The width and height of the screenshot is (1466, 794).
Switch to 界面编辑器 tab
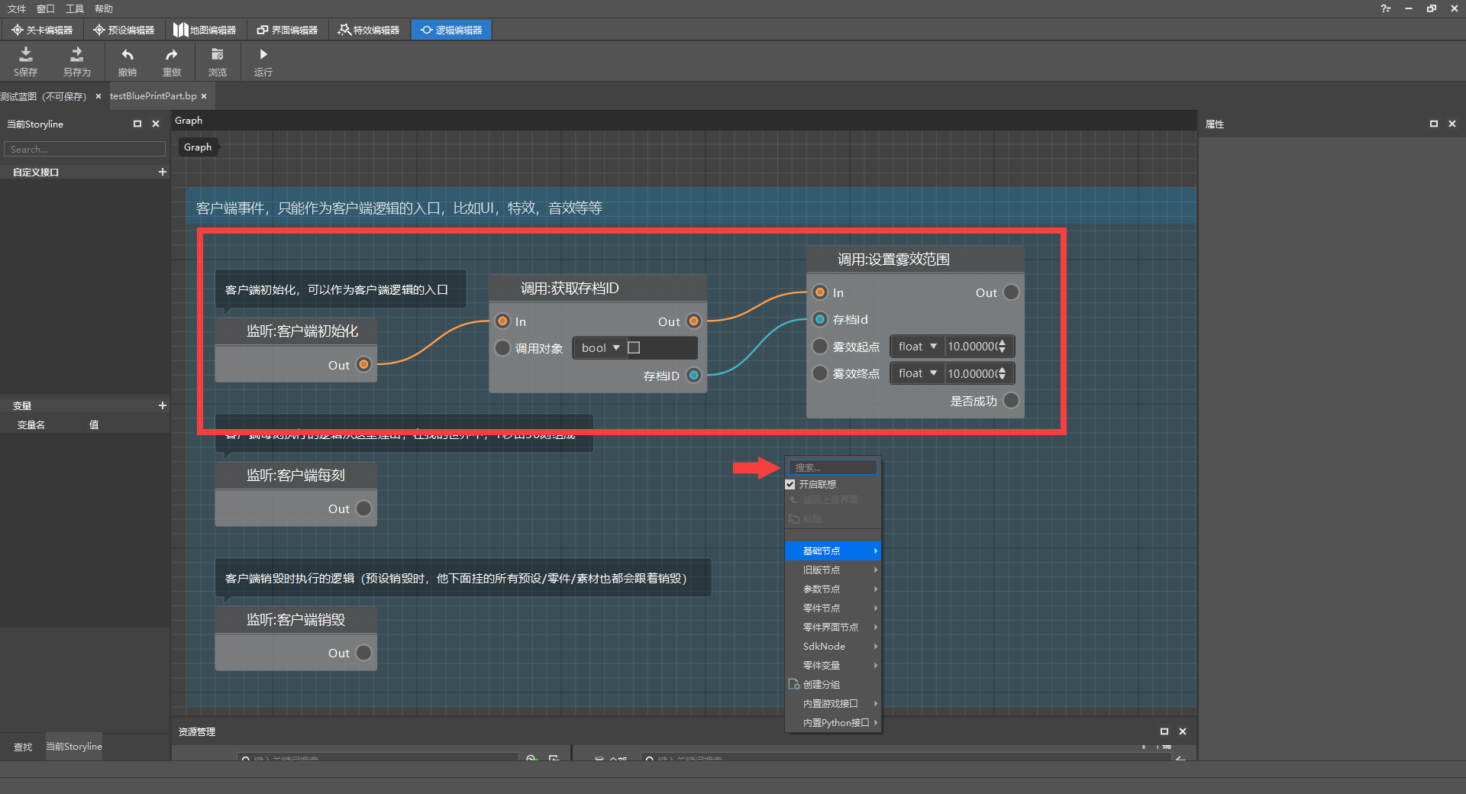[x=287, y=30]
